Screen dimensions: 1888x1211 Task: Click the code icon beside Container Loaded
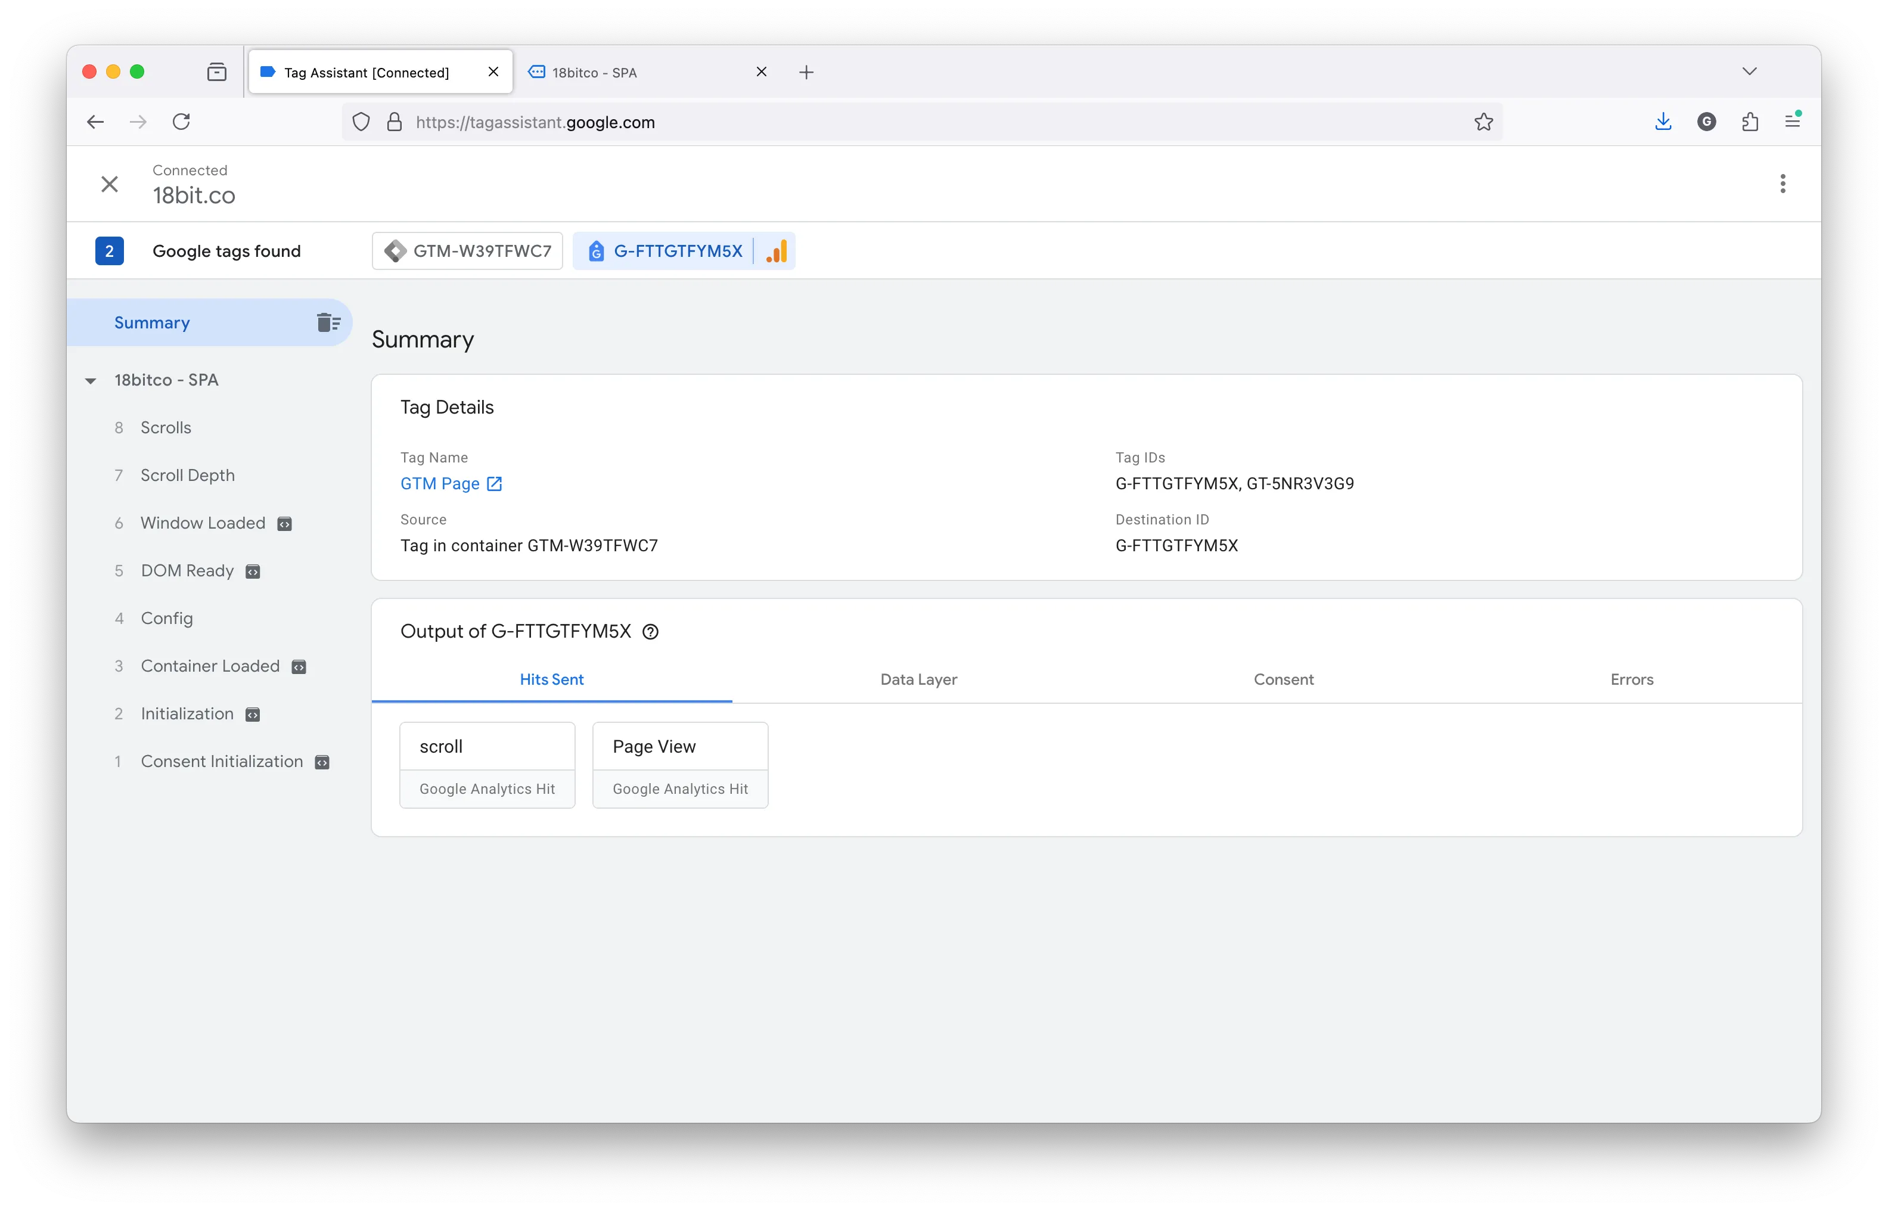pyautogui.click(x=299, y=667)
